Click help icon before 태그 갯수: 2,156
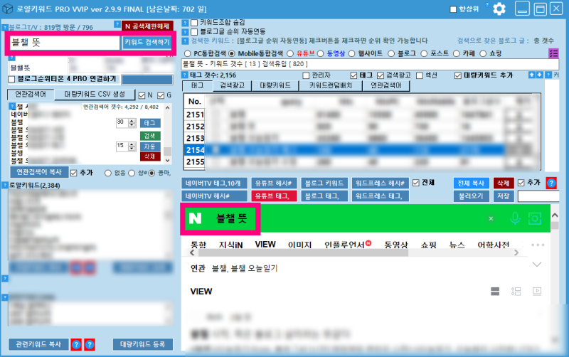The image size is (569, 357). (x=185, y=75)
